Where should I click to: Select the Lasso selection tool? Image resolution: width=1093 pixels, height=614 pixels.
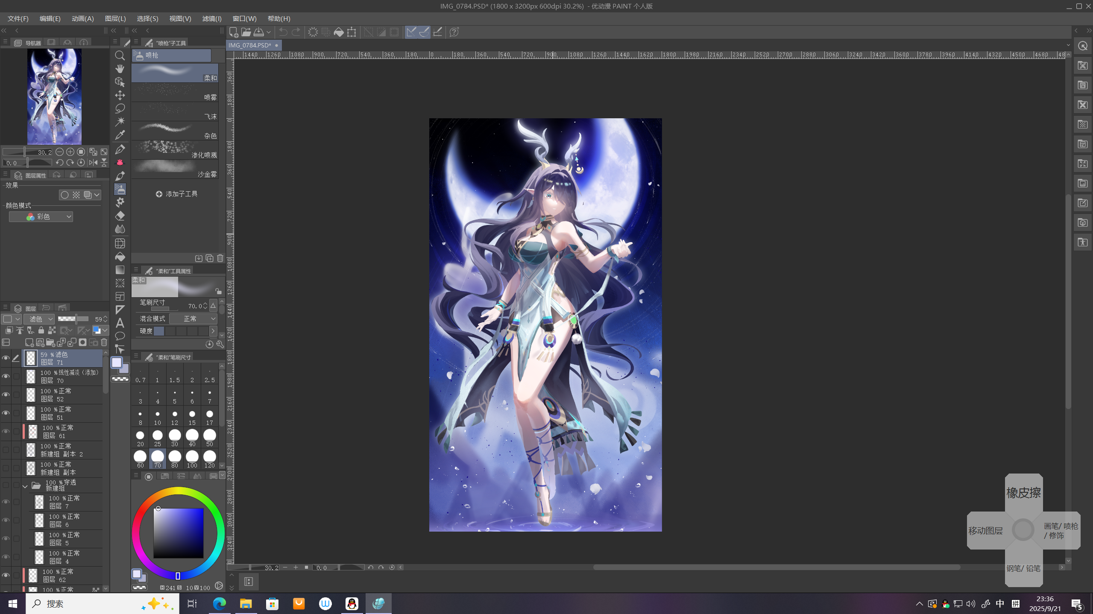(x=120, y=108)
